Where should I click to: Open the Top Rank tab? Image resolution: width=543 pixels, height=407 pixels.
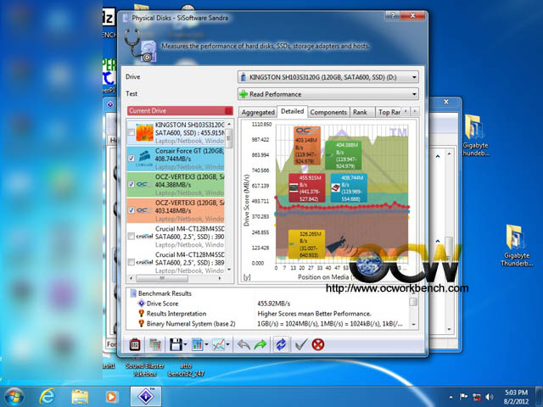point(389,112)
